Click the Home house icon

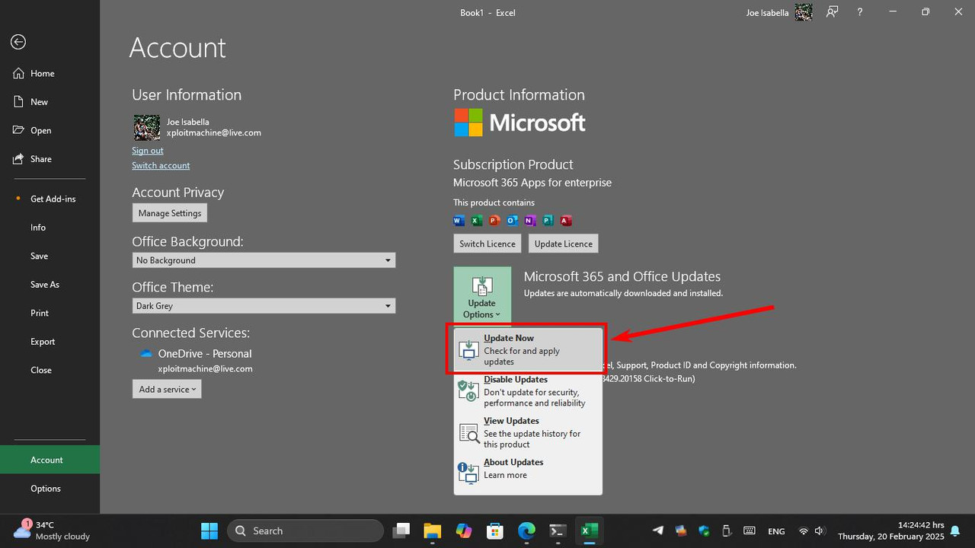coord(18,73)
